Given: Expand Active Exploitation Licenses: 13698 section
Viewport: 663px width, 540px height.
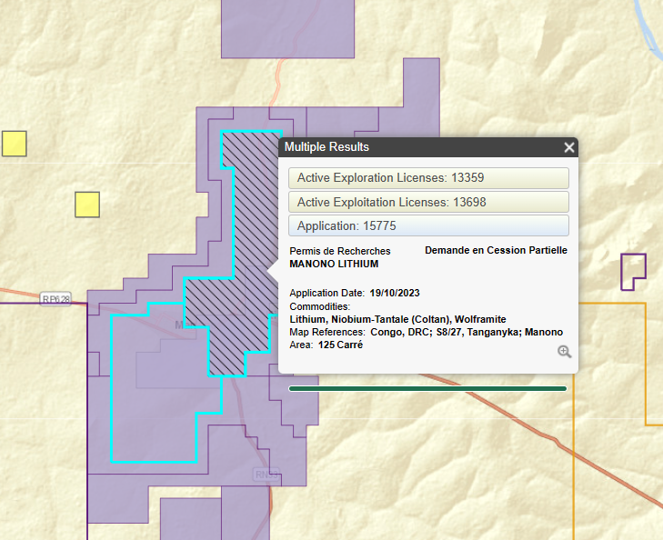Looking at the screenshot, I should (428, 202).
